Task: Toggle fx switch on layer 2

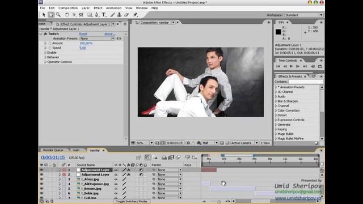Action: click(x=129, y=175)
